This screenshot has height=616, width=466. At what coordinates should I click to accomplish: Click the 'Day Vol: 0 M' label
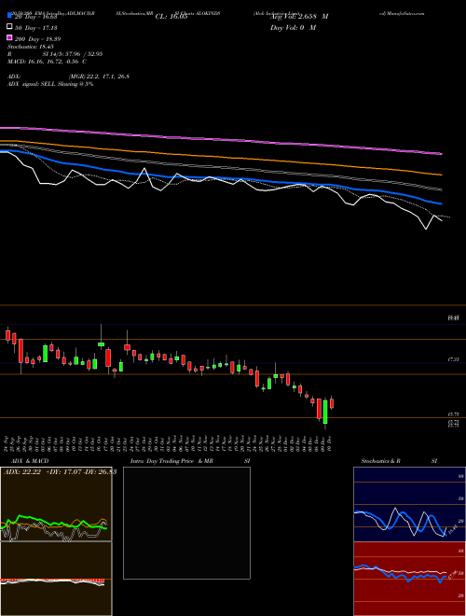tap(293, 27)
